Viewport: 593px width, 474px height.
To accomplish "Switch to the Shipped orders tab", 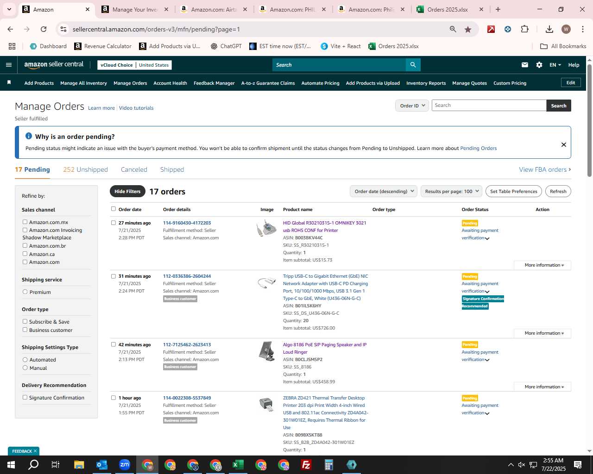I will click(x=172, y=169).
